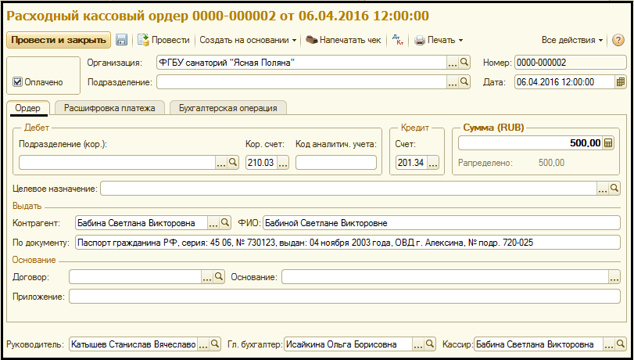Screen dimensions: 634x360
Task: Toggle the Оплачено checkbox
Action: point(17,82)
